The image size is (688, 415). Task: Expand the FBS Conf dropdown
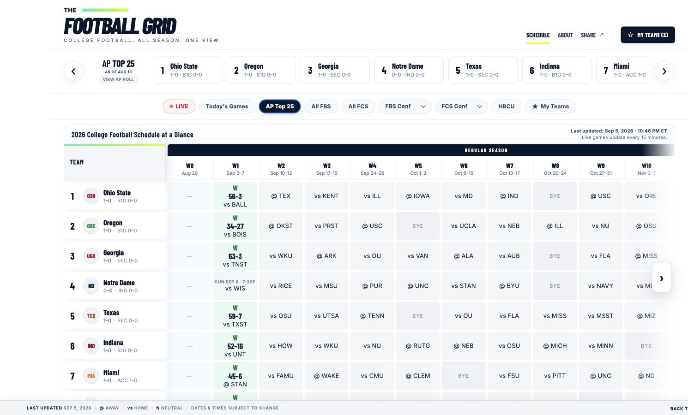pyautogui.click(x=405, y=107)
